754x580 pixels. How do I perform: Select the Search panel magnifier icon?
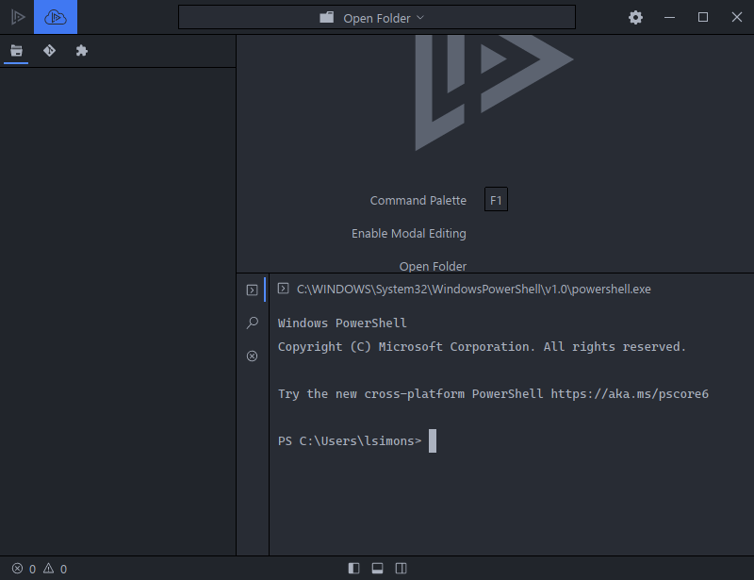click(x=252, y=323)
